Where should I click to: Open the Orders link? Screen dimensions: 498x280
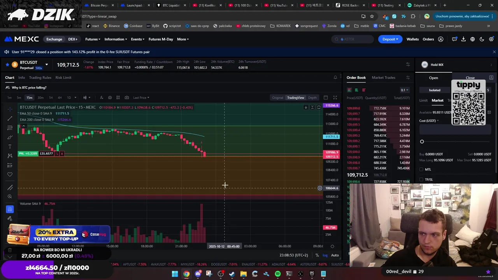point(428,39)
